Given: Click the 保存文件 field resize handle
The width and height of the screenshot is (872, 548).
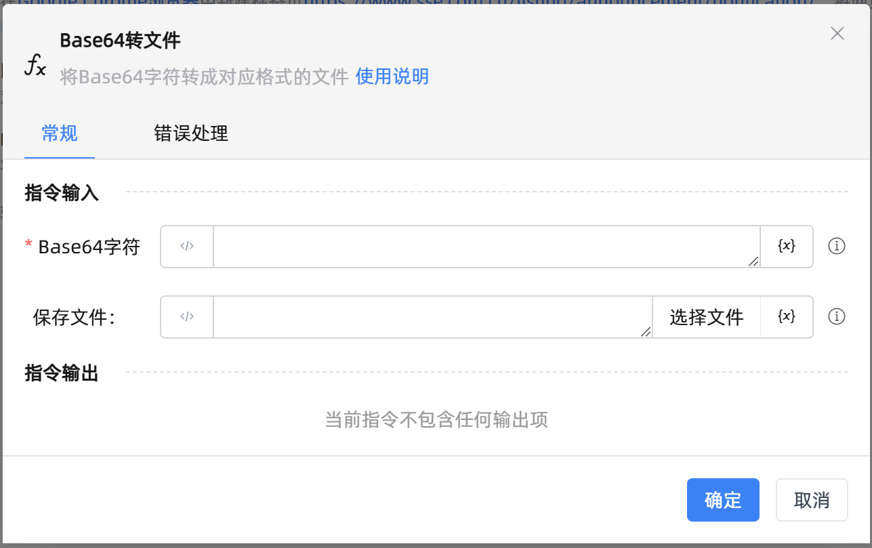Looking at the screenshot, I should click(x=645, y=332).
